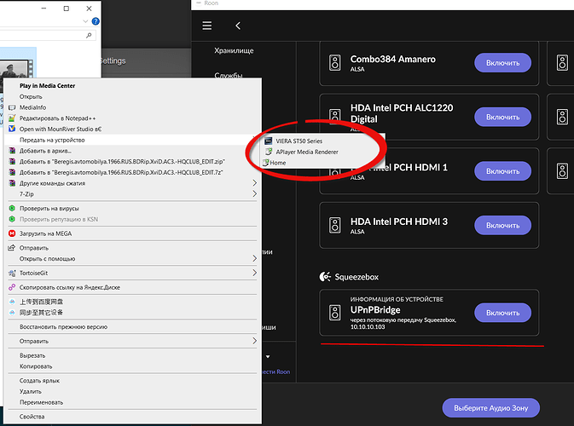The width and height of the screenshot is (574, 426).
Task: Go back using the Roon back arrow
Action: click(x=238, y=26)
